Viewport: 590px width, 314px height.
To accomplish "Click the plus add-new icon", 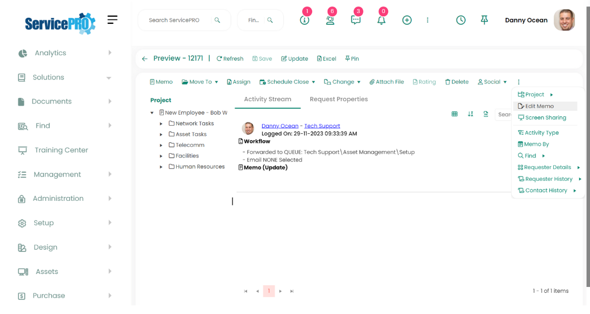I will 407,20.
